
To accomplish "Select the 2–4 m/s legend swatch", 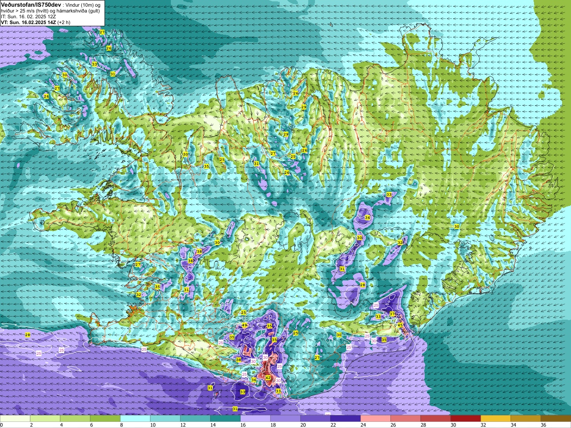I will [45, 419].
